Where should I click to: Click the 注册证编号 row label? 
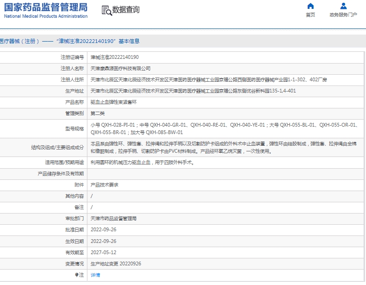coord(72,57)
